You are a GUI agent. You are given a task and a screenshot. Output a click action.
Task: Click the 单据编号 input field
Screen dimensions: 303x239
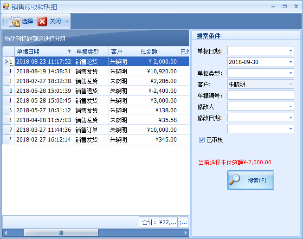(260, 95)
